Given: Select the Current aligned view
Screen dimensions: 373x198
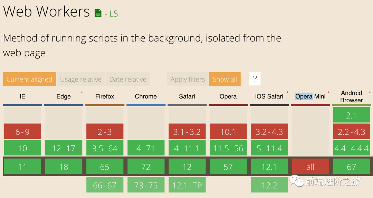Looking at the screenshot, I should pos(29,79).
